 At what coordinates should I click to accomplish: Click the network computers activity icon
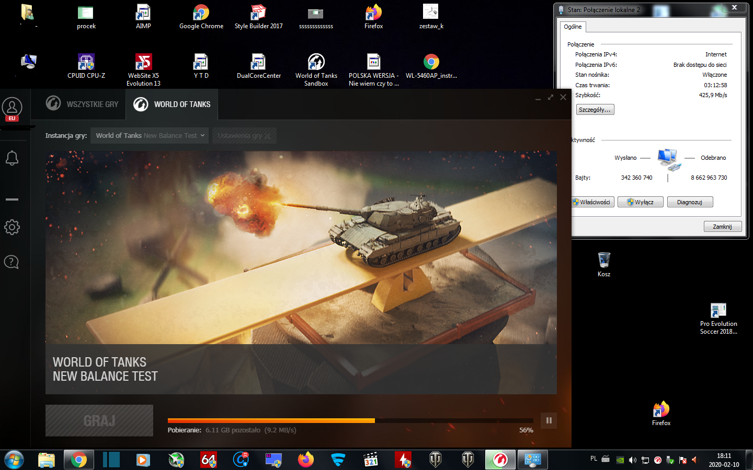pyautogui.click(x=668, y=160)
